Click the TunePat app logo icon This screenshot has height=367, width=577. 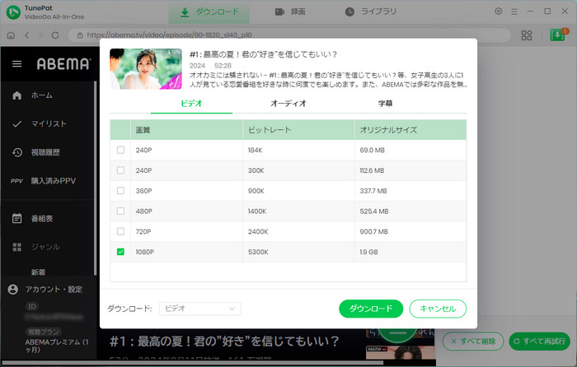point(13,12)
